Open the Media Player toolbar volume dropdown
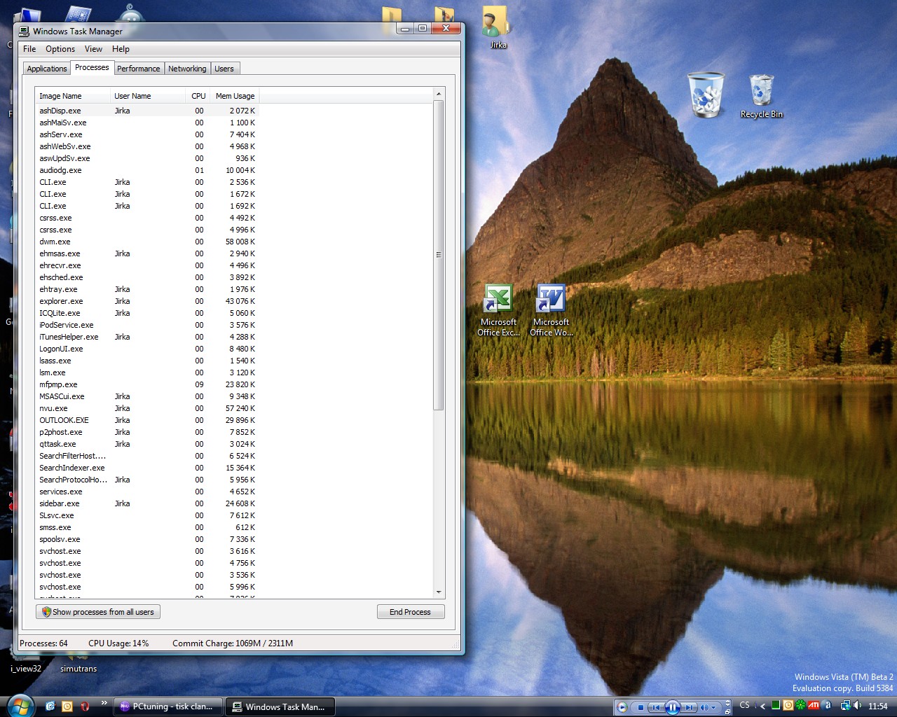 click(713, 707)
